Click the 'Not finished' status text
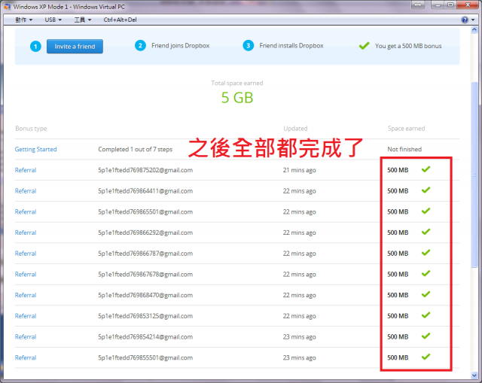 pos(404,149)
